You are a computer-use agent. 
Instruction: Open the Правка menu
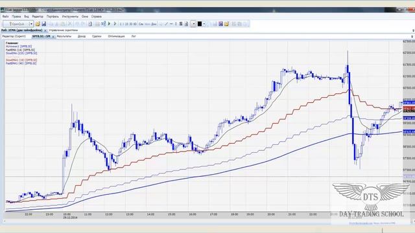click(x=16, y=16)
